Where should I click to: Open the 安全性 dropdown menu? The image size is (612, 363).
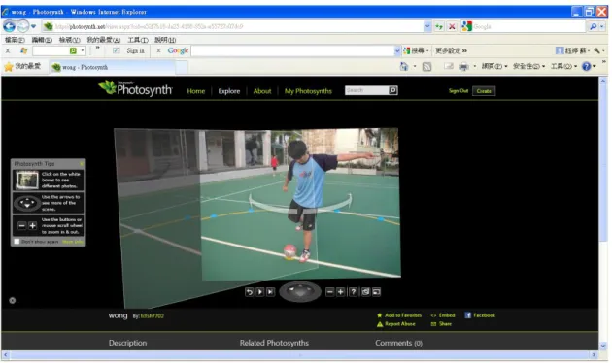[528, 66]
